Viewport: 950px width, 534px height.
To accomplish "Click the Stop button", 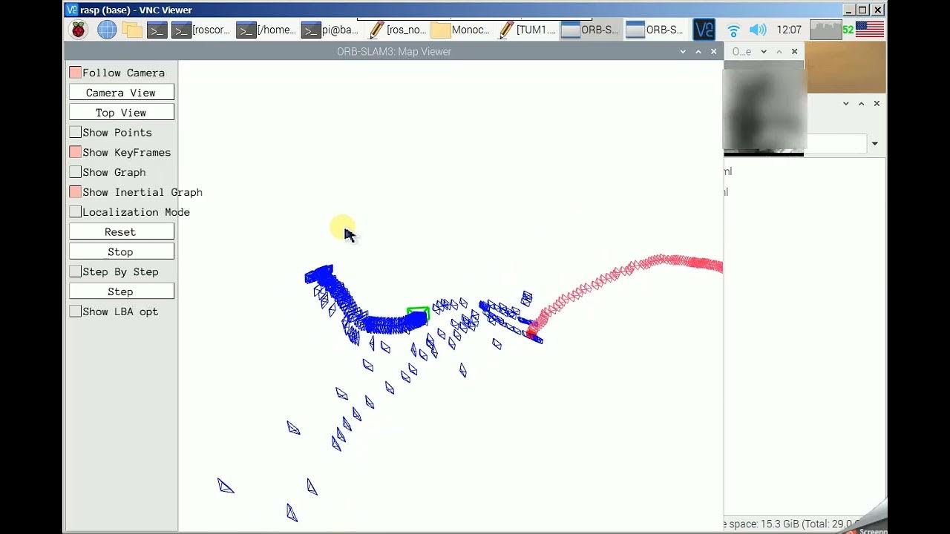I will point(122,252).
